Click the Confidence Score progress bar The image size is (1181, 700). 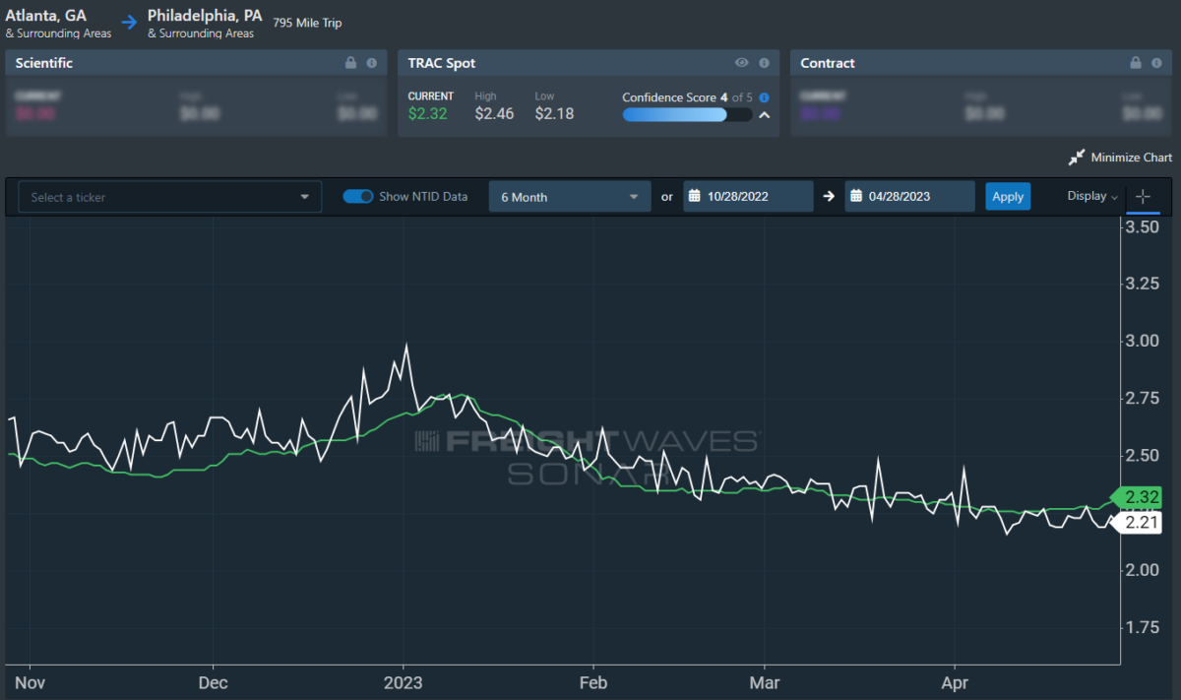tap(687, 115)
